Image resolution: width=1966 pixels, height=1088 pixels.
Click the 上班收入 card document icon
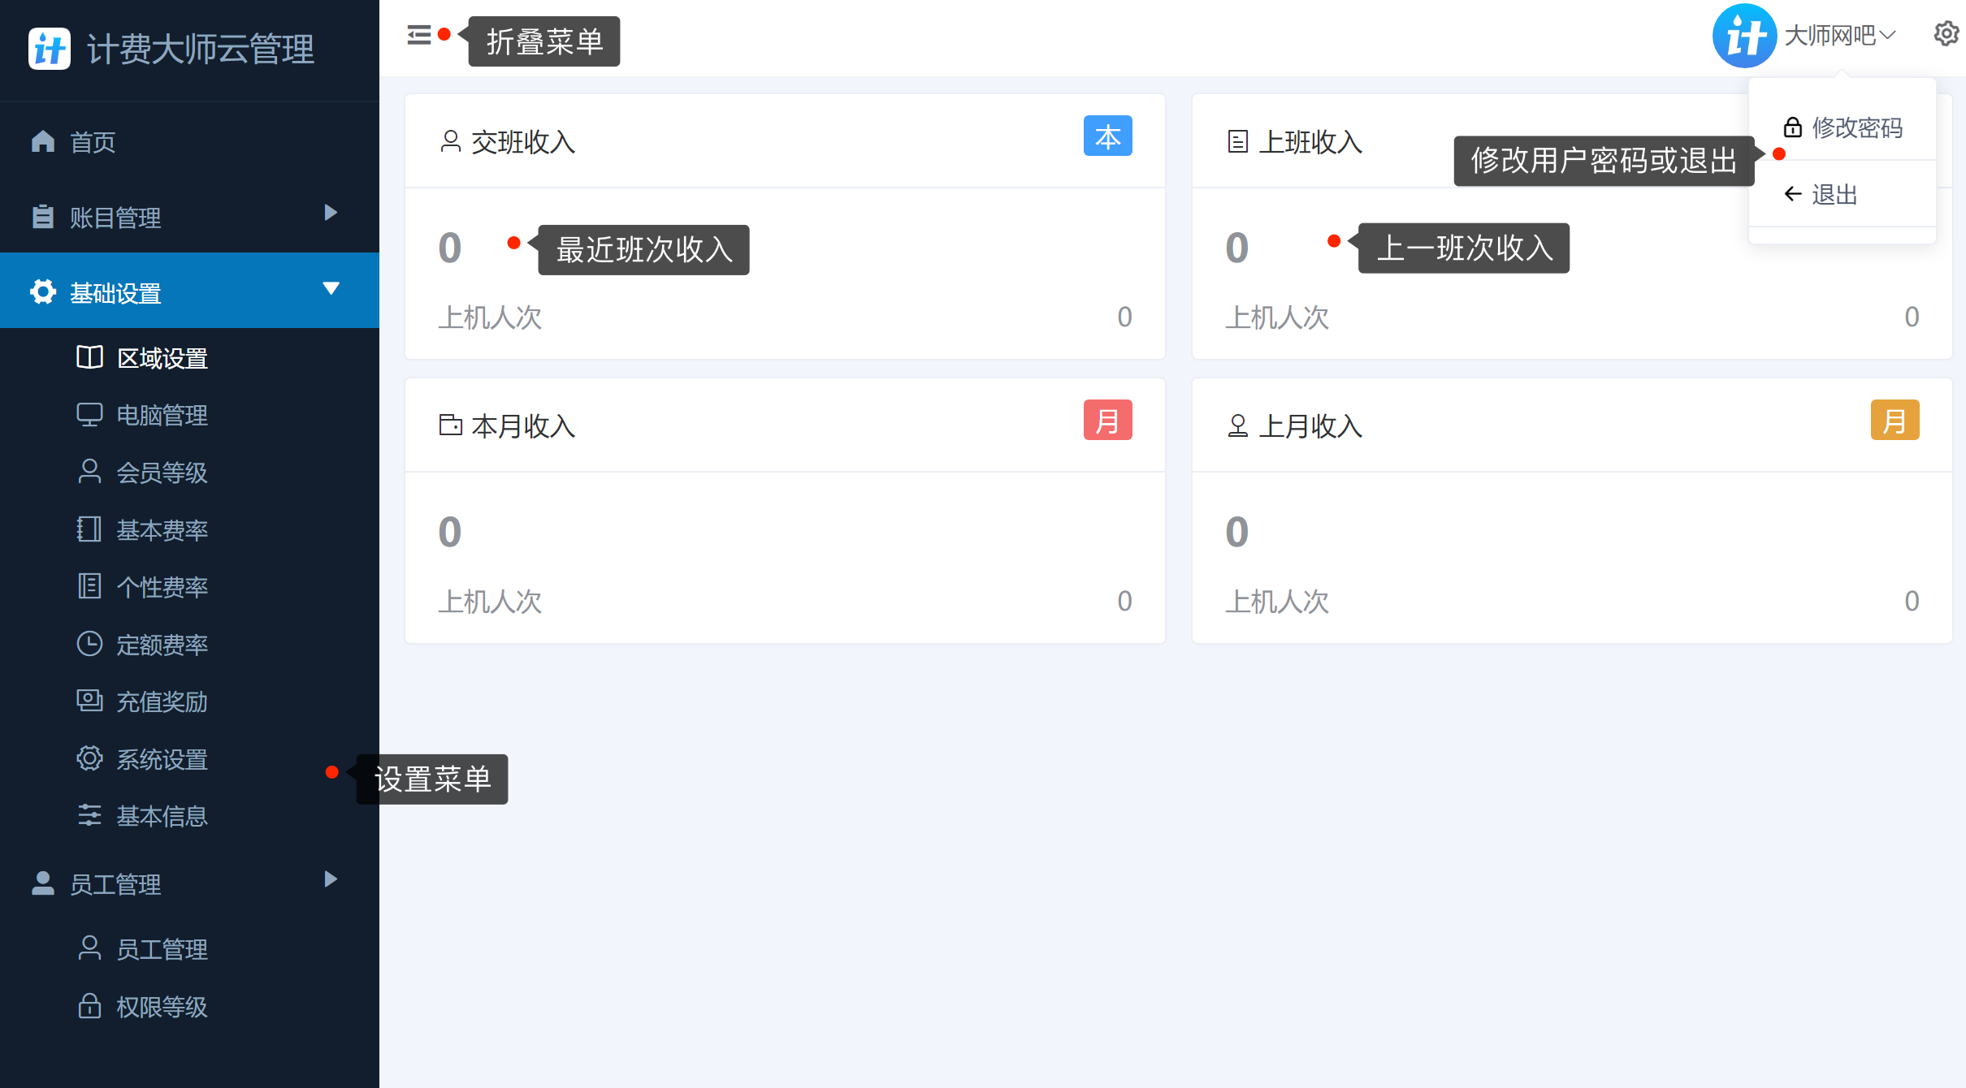[1237, 142]
